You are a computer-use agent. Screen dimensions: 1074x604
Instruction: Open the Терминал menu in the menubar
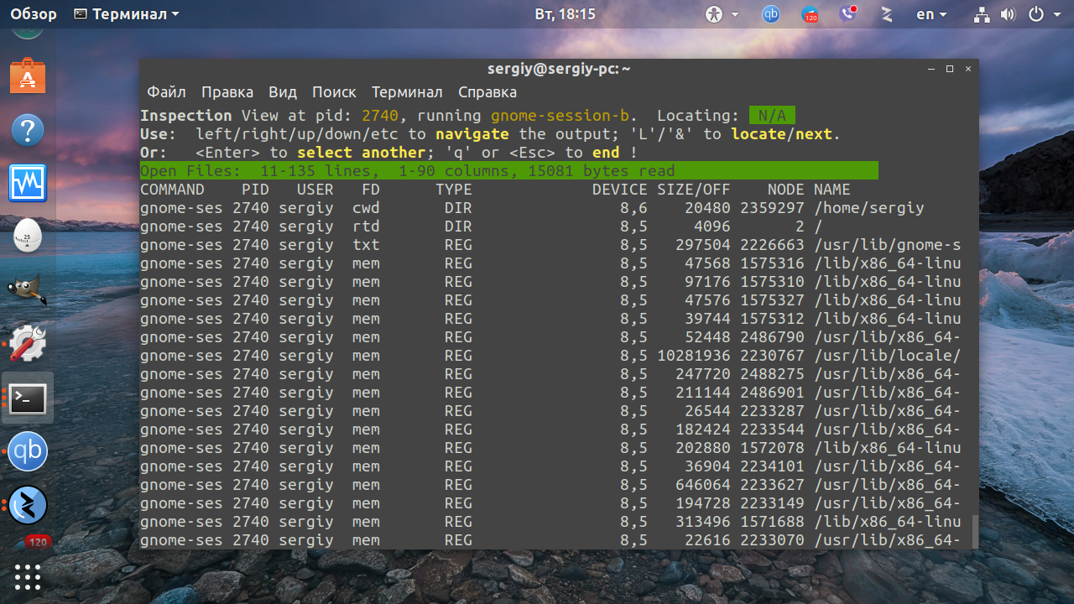(x=407, y=92)
